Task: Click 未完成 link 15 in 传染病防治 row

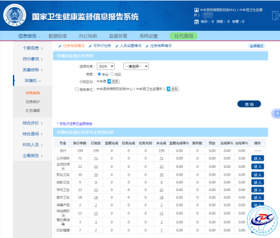Action: [x=161, y=214]
